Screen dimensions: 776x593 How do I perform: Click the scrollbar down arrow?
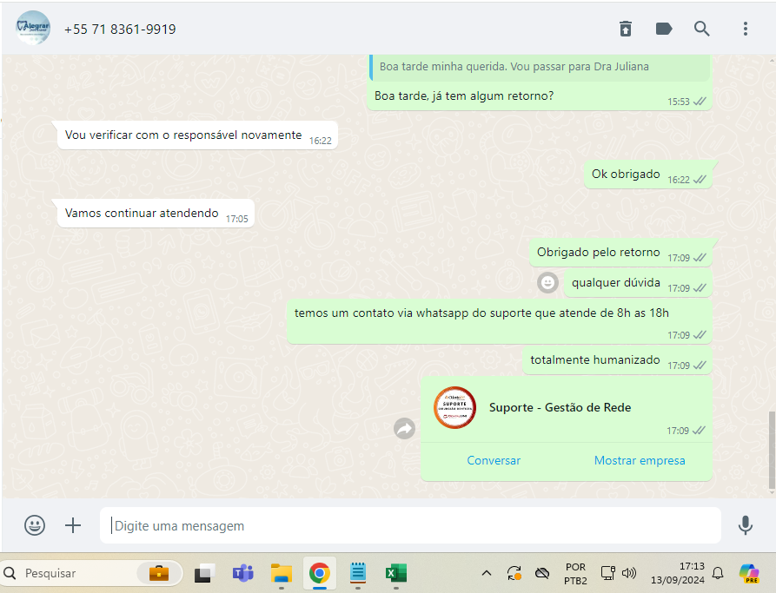(772, 492)
